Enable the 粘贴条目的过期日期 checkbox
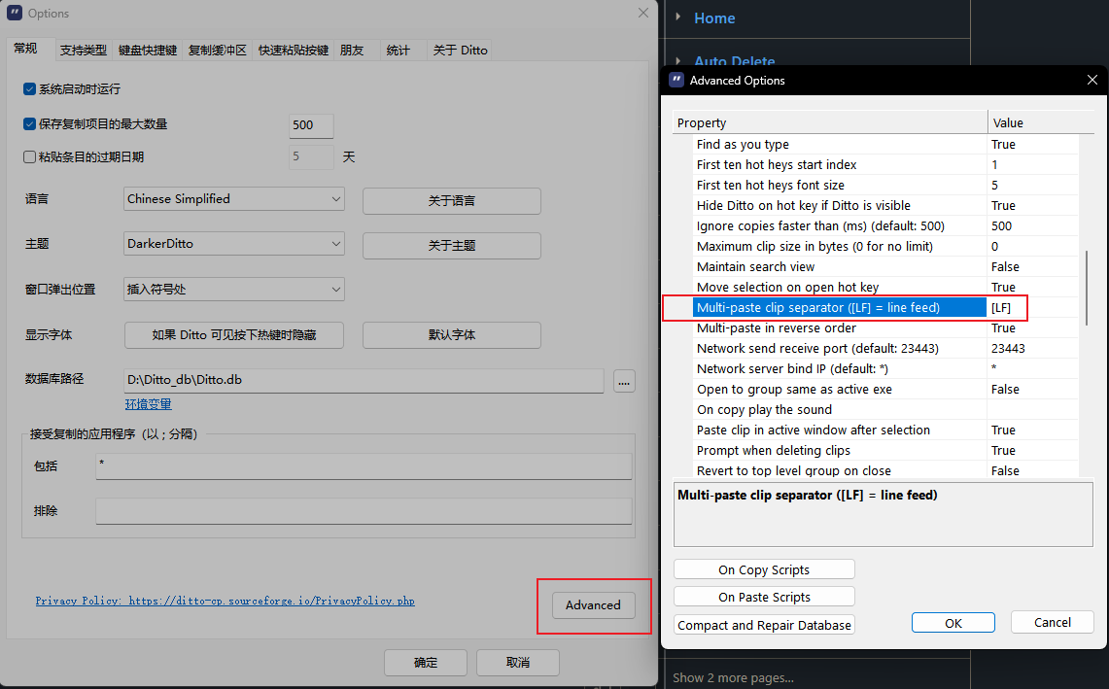1109x689 pixels. [30, 157]
